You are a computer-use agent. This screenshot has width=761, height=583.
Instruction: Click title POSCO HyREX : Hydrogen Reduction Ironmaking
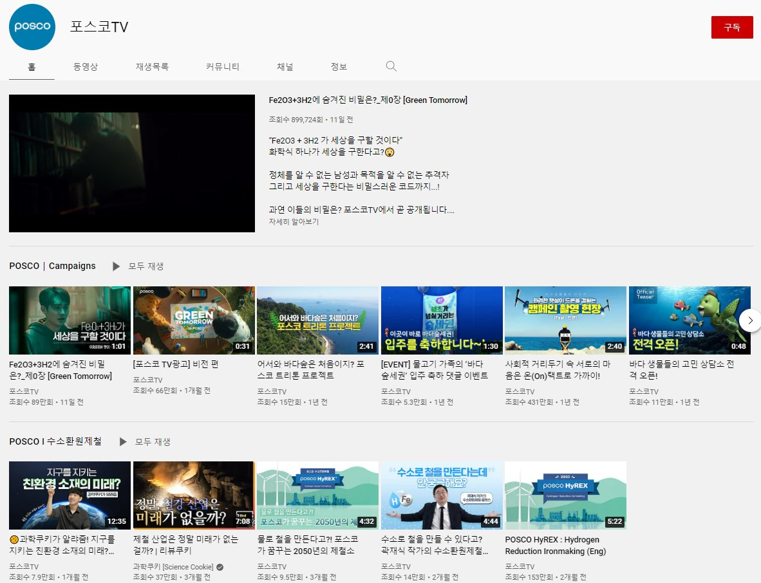(x=556, y=545)
